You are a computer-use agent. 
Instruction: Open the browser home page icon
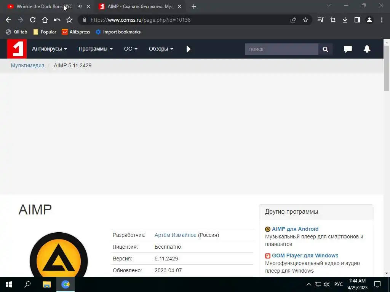pos(45,20)
